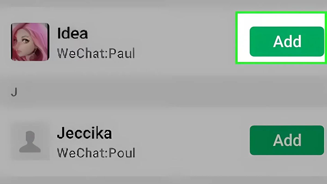Tap the face in Idea's profile thumbnail
327x184 pixels.
(24, 44)
